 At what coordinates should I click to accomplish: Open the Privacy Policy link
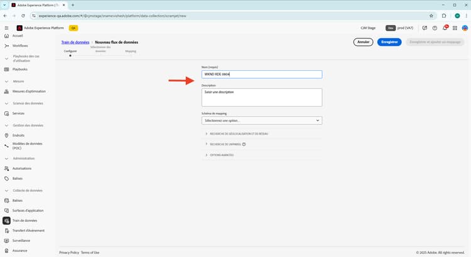click(x=69, y=253)
